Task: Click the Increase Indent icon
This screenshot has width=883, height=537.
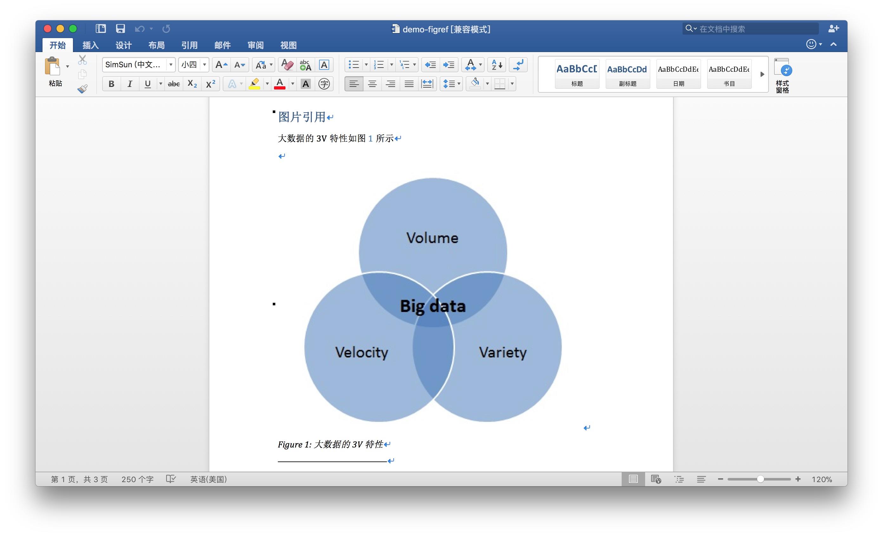Action: (448, 65)
